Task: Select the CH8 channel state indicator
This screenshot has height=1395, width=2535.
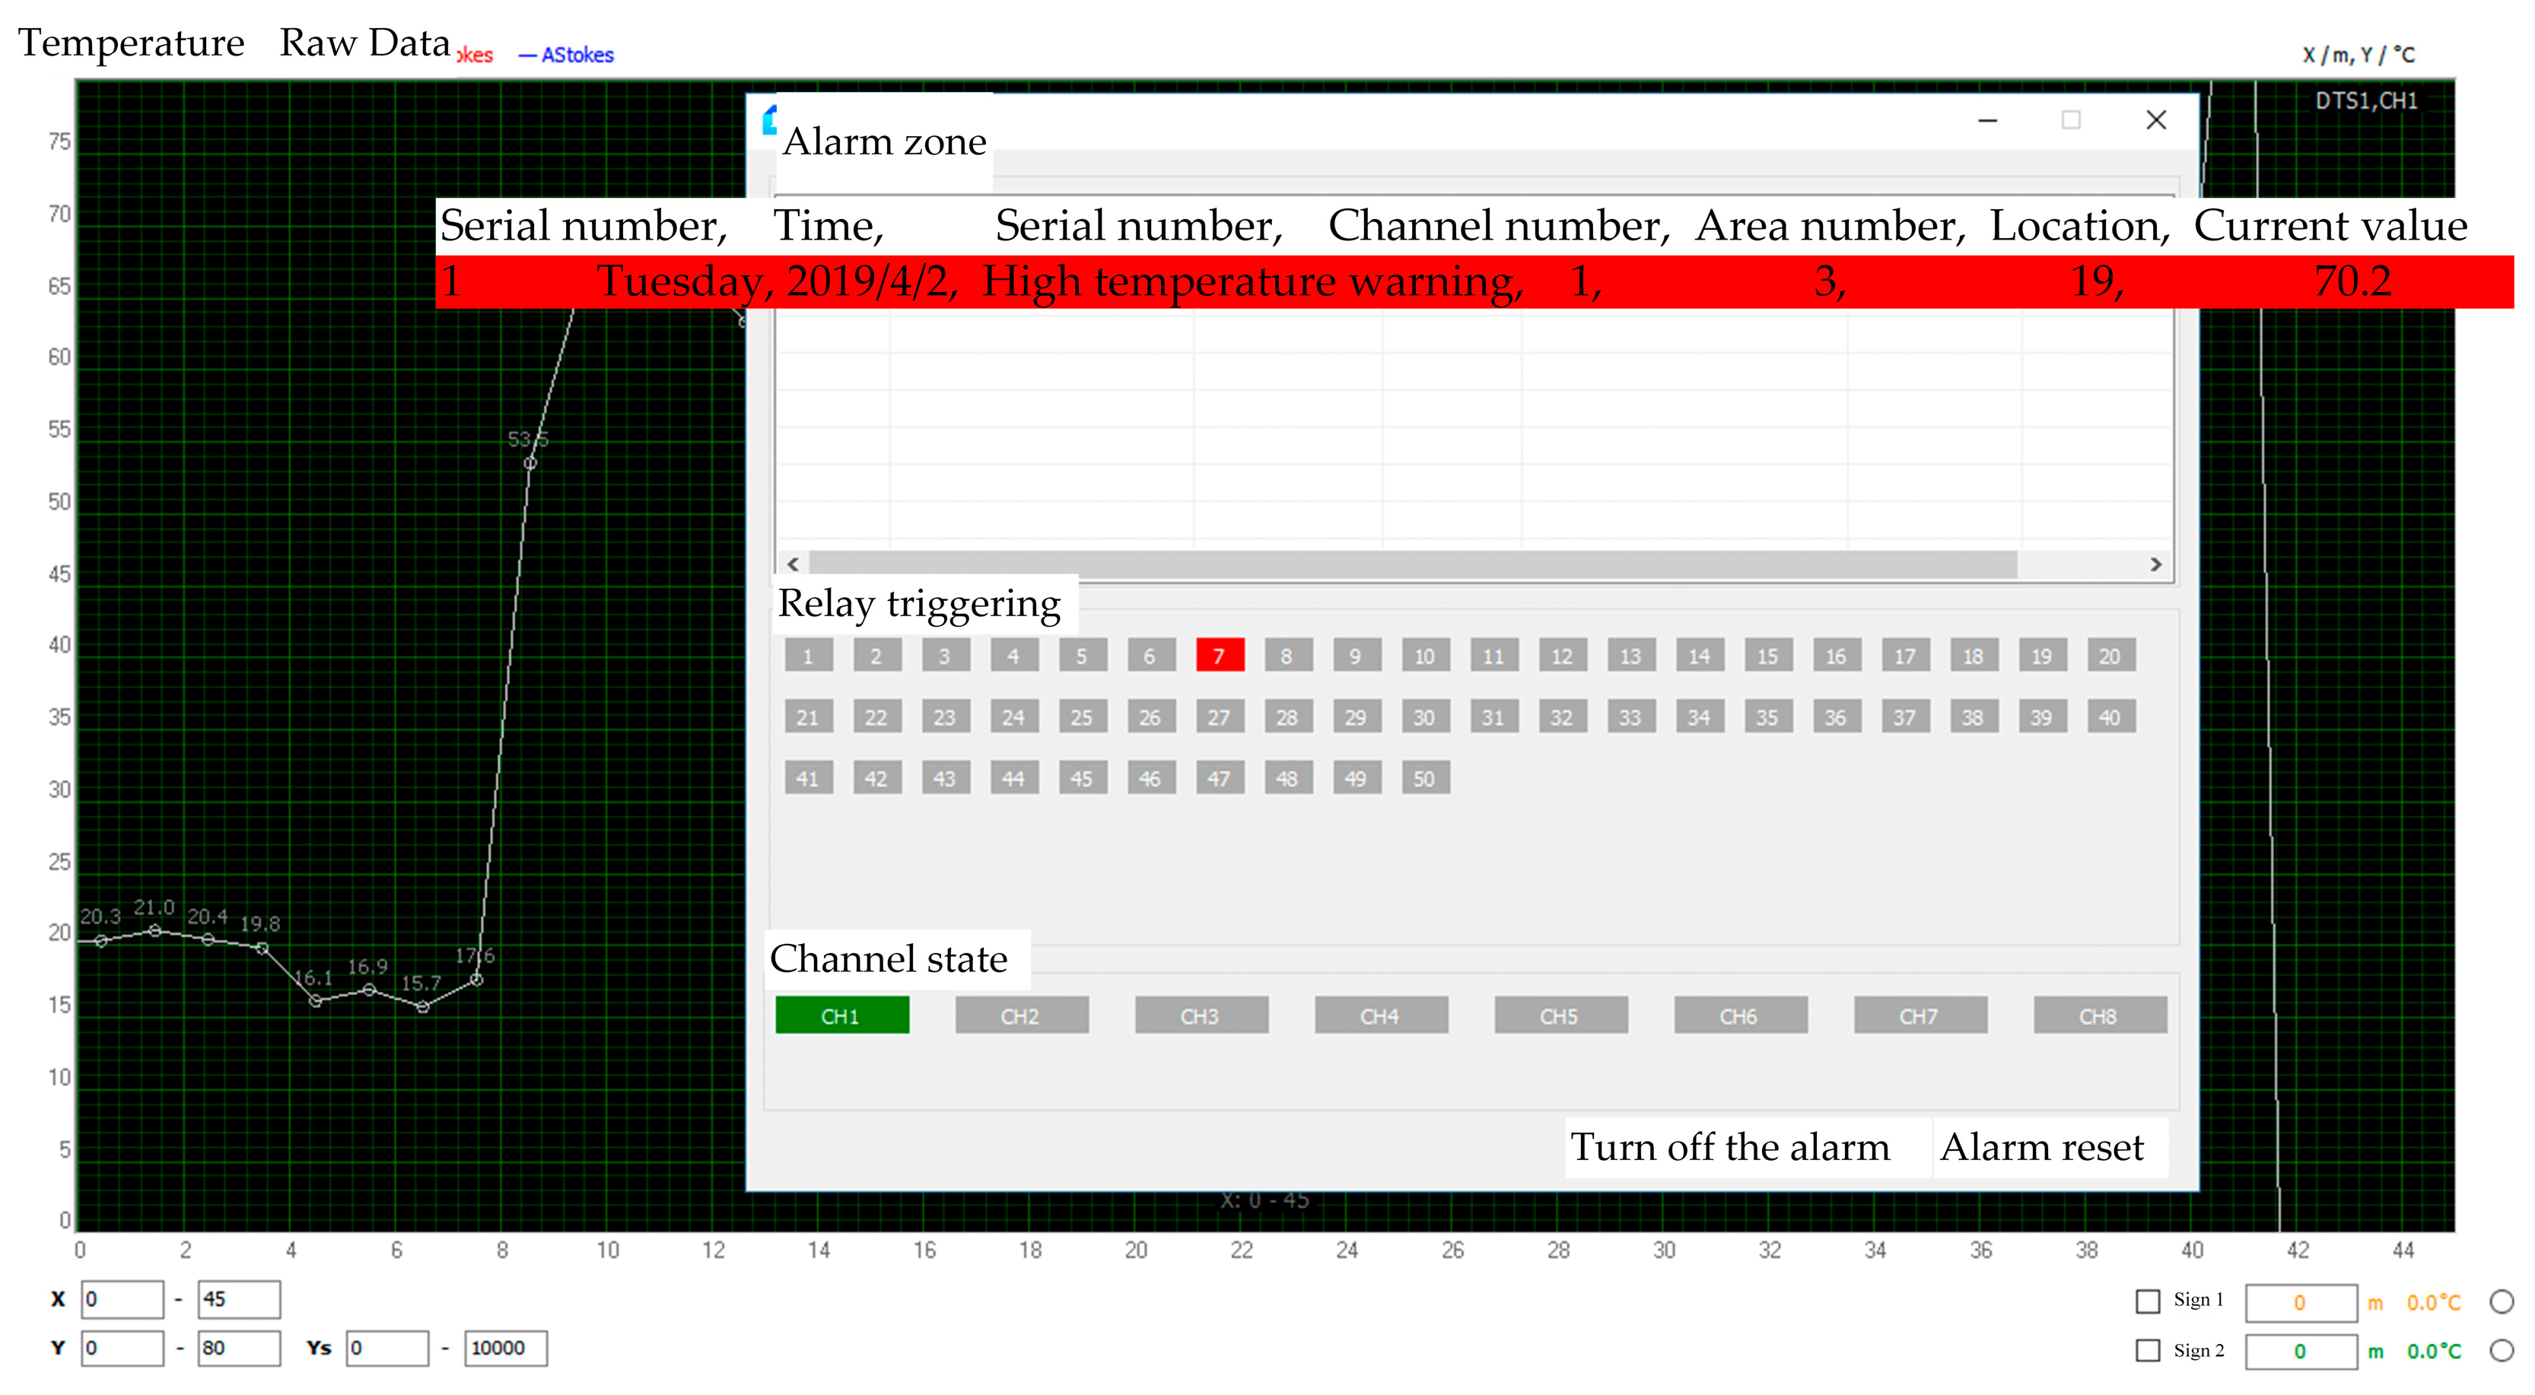Action: point(2099,1015)
